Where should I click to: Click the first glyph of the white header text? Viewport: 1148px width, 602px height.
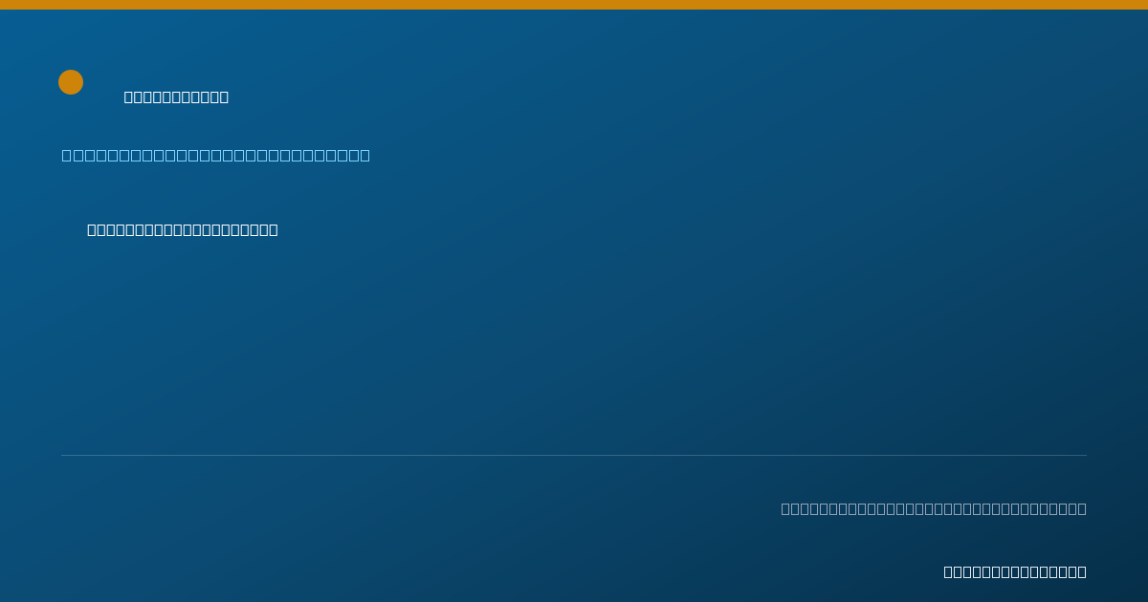pos(129,97)
